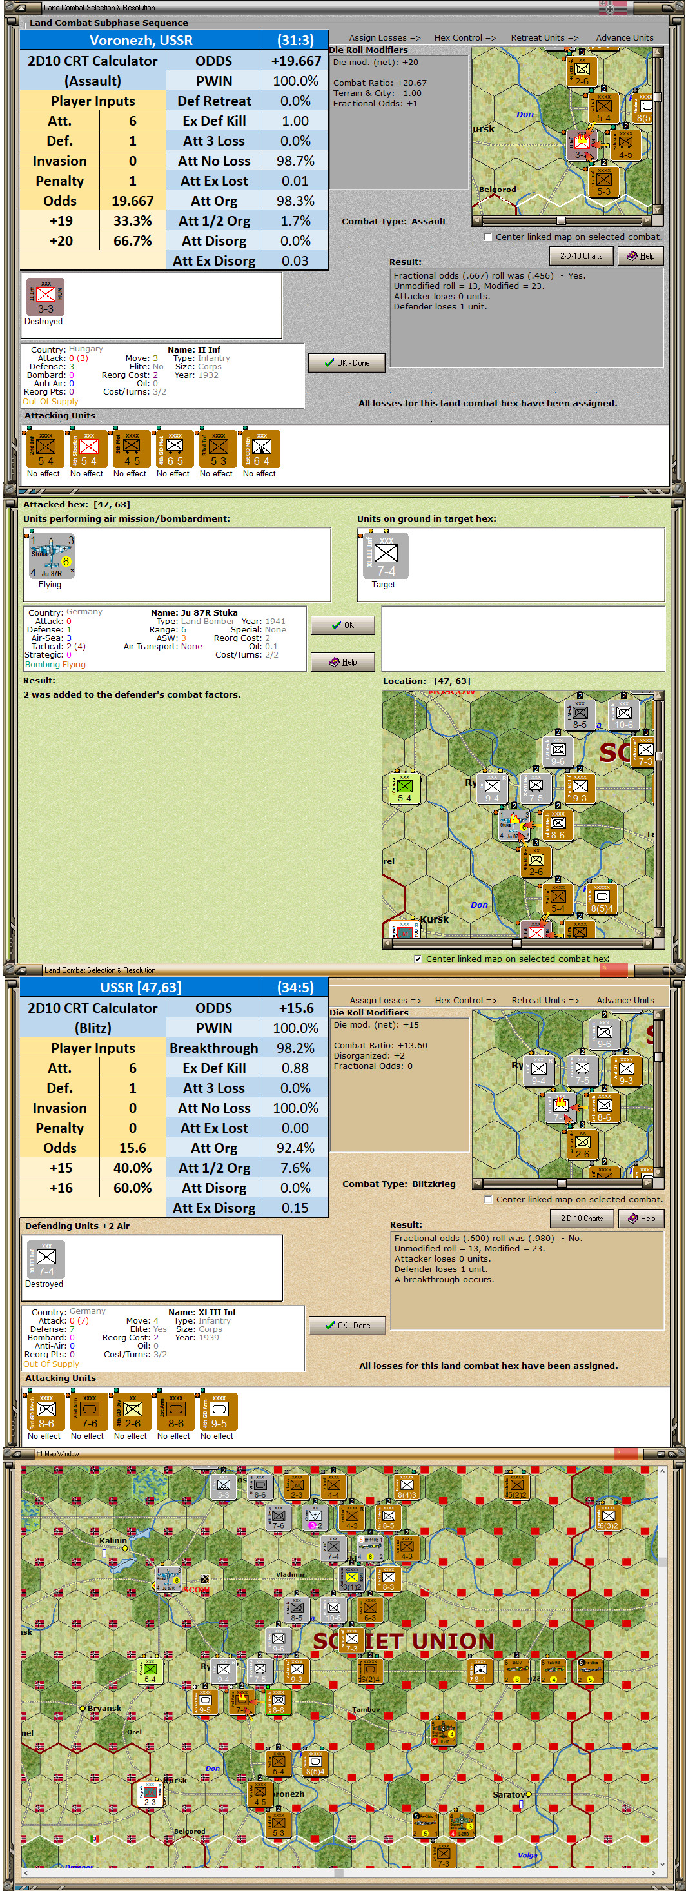Tick center linked map checkbox in Blitz window
The height and width of the screenshot is (1891, 686).
coord(489,1199)
